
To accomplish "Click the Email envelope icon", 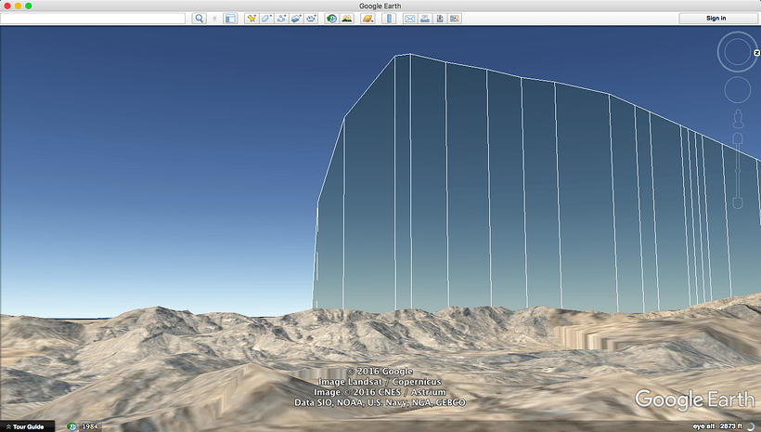I will (409, 19).
